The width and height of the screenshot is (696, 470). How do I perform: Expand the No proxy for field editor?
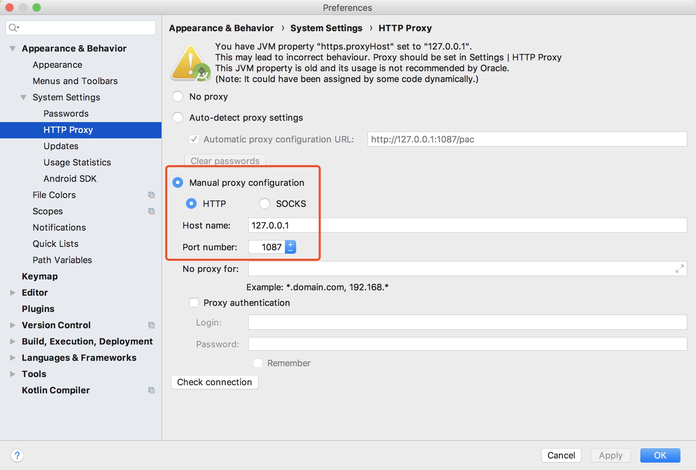(x=679, y=269)
